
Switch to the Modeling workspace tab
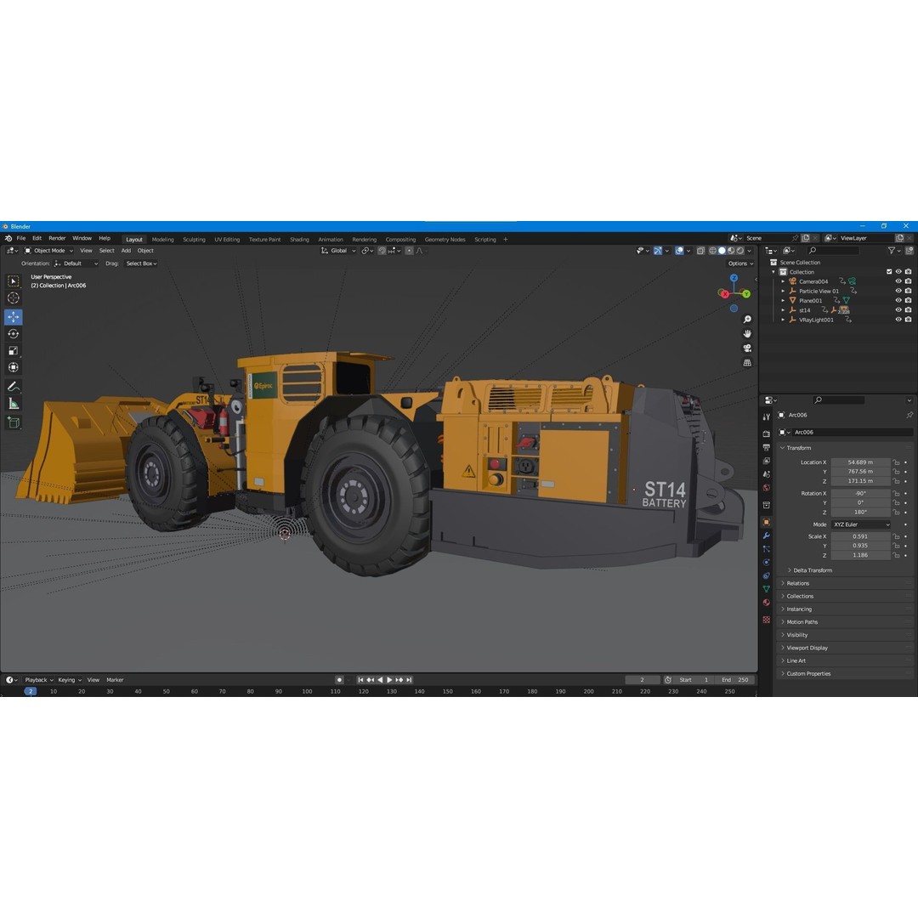tap(162, 240)
